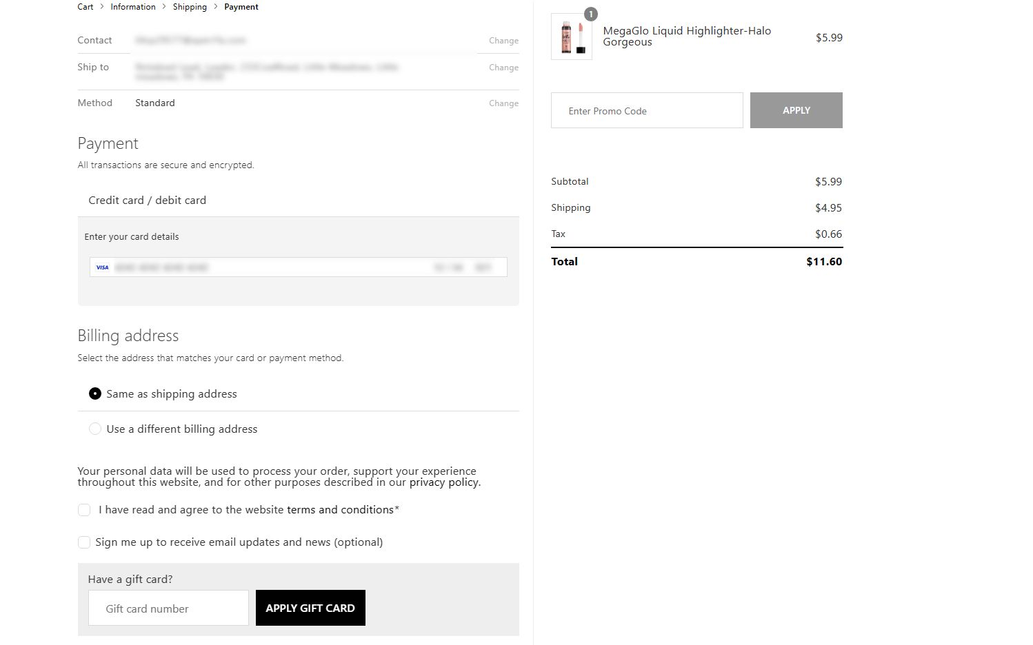Click the card number details field

pyautogui.click(x=269, y=267)
